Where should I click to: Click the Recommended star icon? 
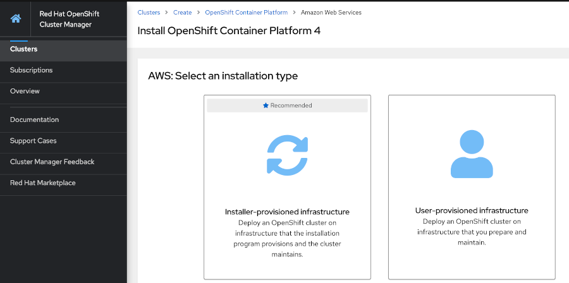tap(266, 105)
